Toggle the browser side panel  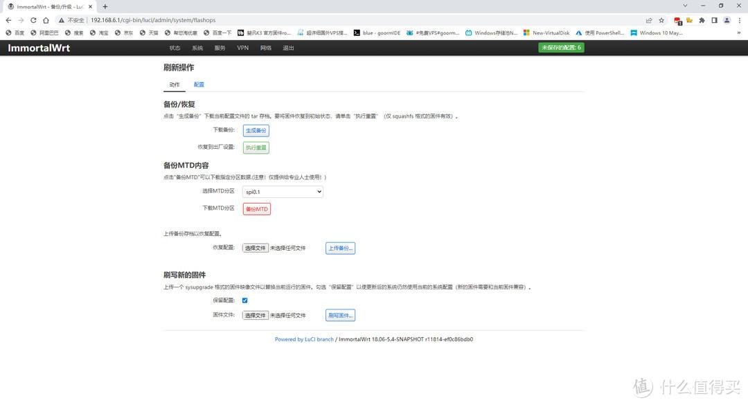714,20
